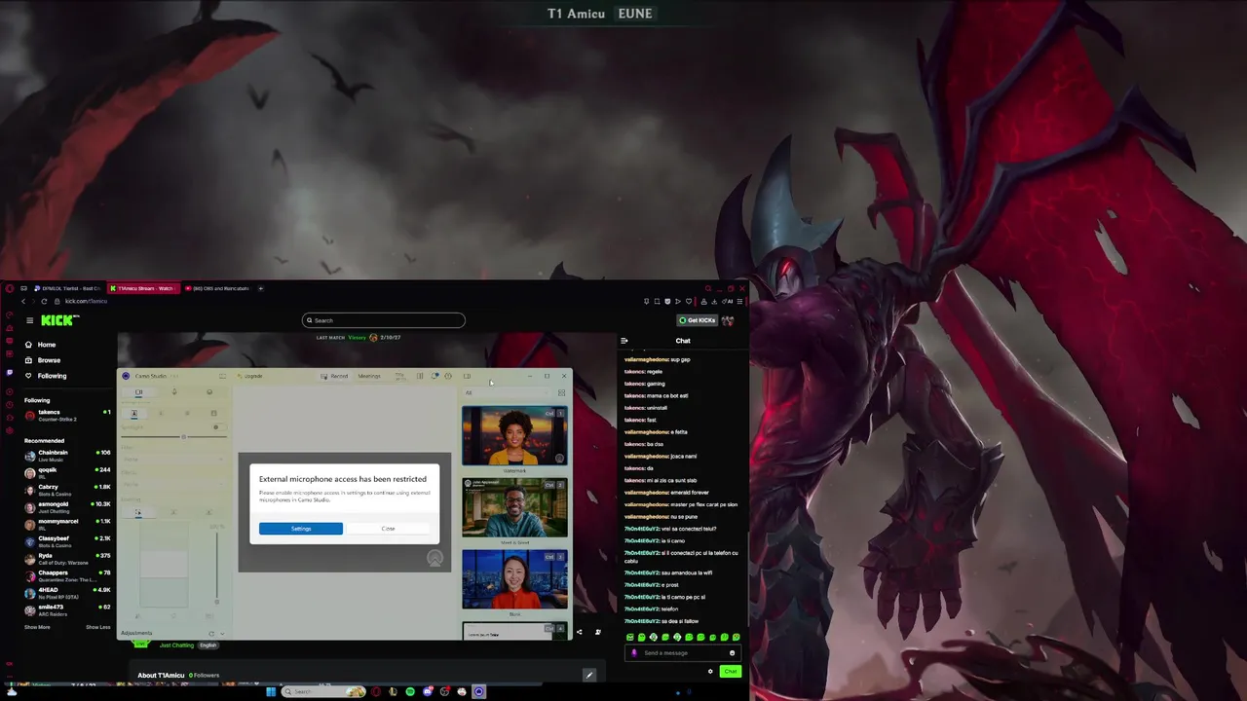Open recommended channel Classybeef

click(66, 540)
